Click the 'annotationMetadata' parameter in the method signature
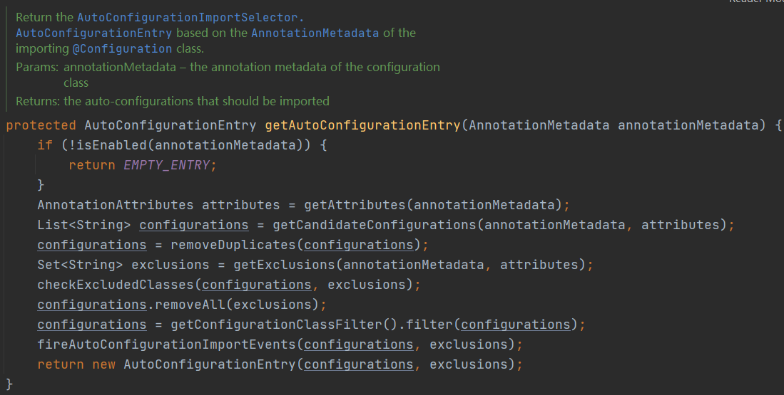The height and width of the screenshot is (395, 784). [688, 125]
